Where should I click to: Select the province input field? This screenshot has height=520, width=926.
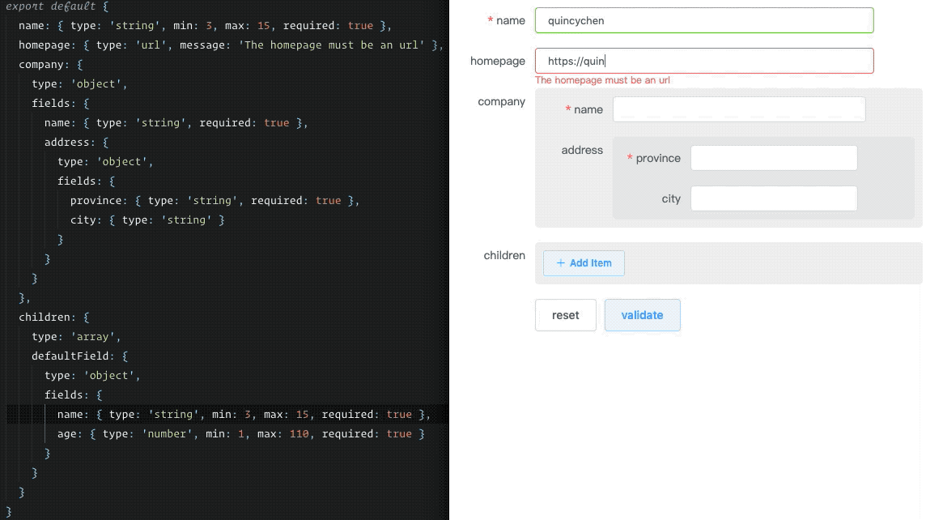774,158
